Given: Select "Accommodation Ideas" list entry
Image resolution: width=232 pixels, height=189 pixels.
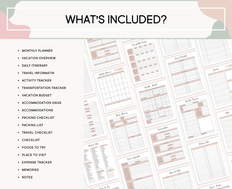Looking at the screenshot, I should (41, 103).
